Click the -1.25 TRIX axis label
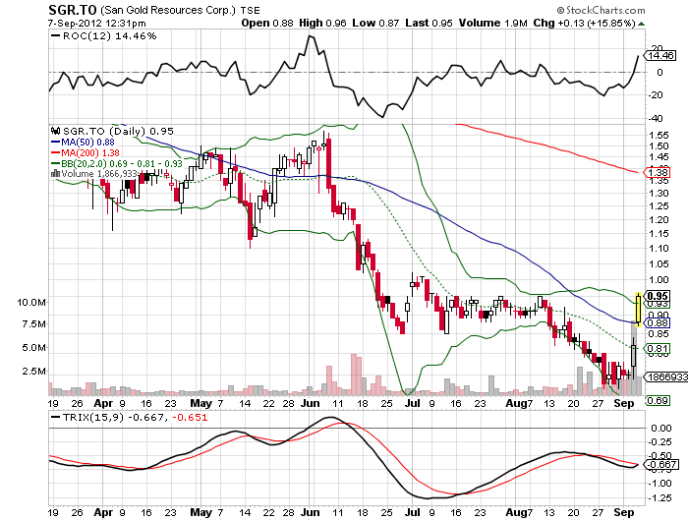This screenshot has width=688, height=521. click(659, 498)
